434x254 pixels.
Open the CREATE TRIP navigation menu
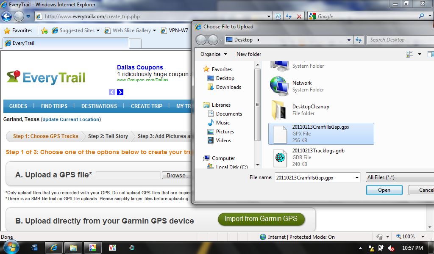coord(146,106)
